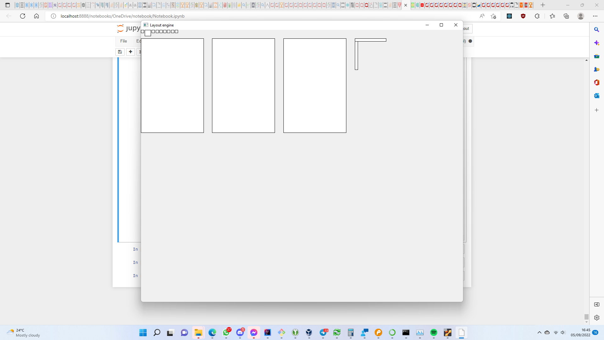Open Discord from the taskbar
This screenshot has height=340, width=604.
[x=241, y=333]
